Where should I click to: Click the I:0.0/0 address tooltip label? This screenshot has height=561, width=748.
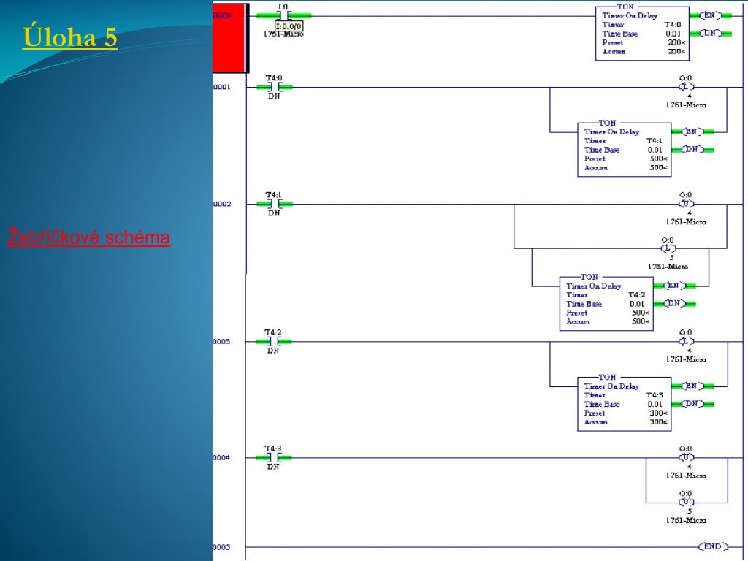pyautogui.click(x=289, y=27)
